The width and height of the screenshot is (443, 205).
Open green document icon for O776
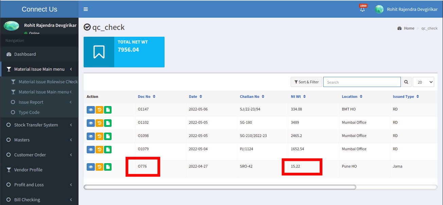click(108, 167)
